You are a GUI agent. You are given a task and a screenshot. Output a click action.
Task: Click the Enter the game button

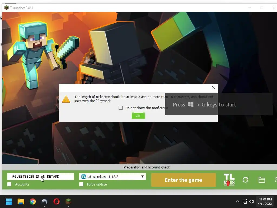(184, 180)
